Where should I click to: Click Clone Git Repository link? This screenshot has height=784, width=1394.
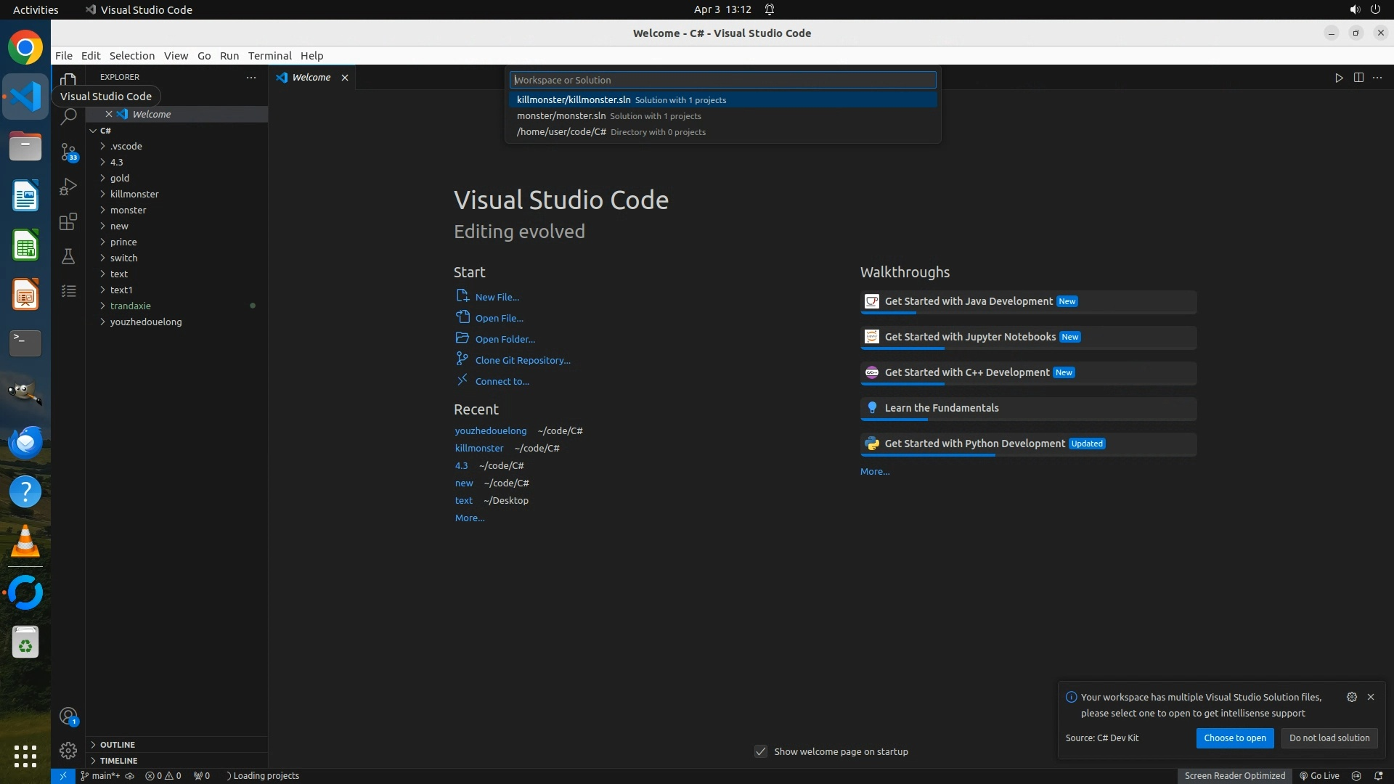coord(522,360)
